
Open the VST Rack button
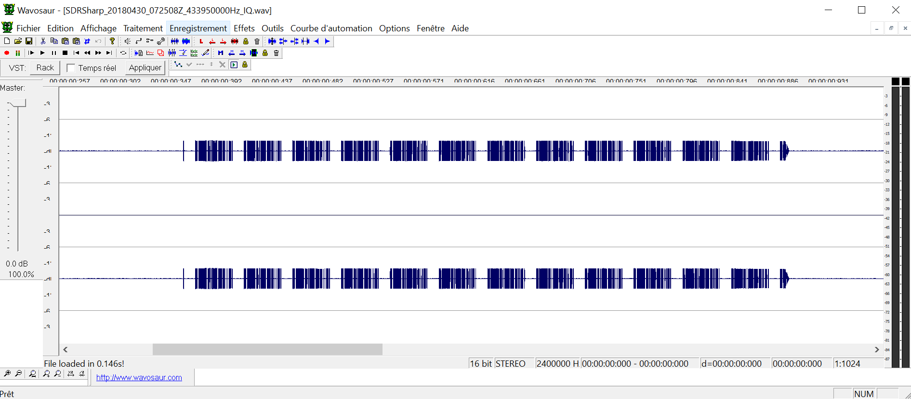coord(45,68)
